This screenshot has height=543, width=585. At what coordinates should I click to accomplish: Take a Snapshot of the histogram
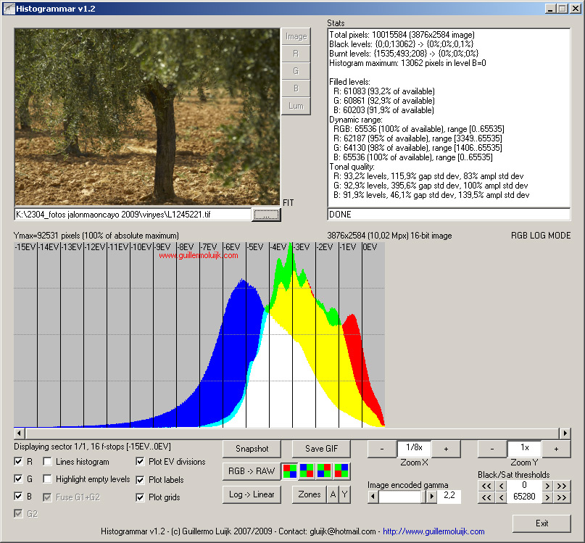pos(252,449)
